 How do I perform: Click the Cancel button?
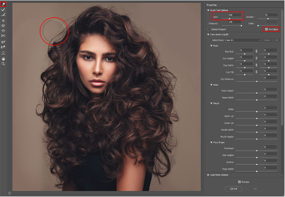tap(234, 189)
